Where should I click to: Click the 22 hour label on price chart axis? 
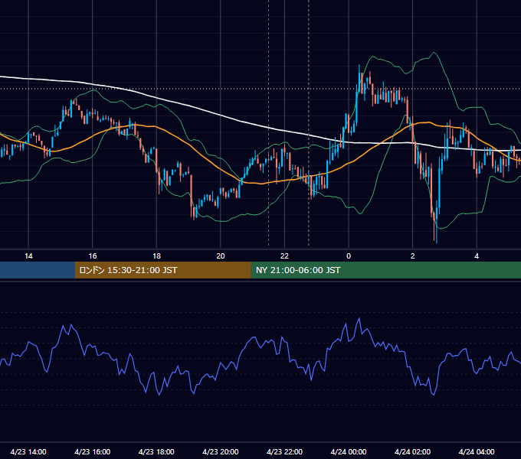tap(284, 256)
